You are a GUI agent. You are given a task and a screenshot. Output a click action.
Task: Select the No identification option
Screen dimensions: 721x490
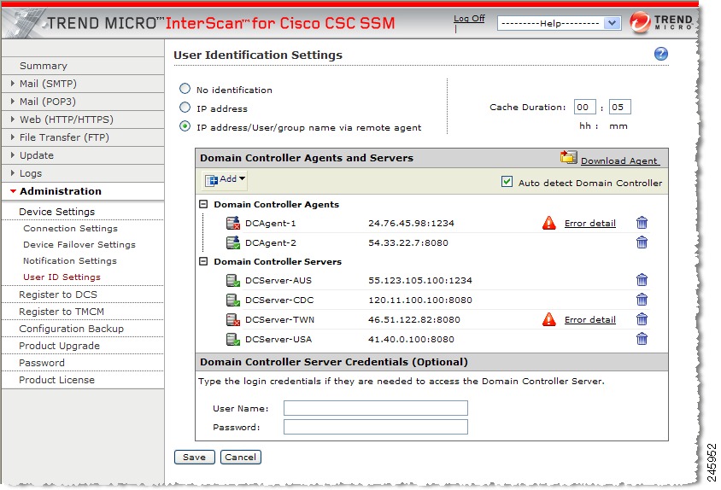click(185, 89)
